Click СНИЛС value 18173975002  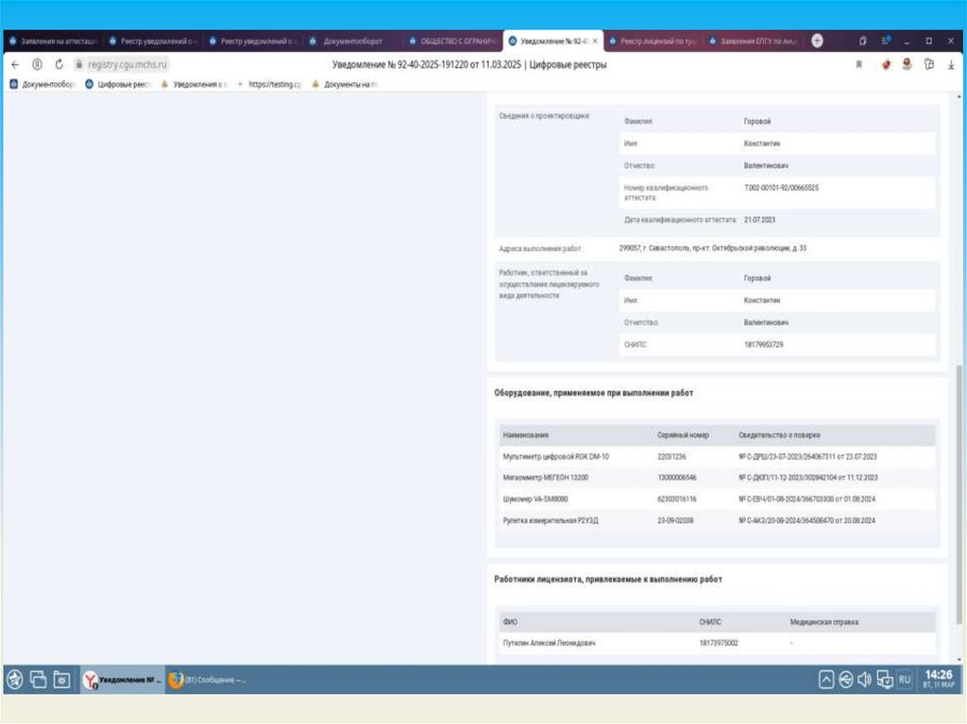click(719, 643)
